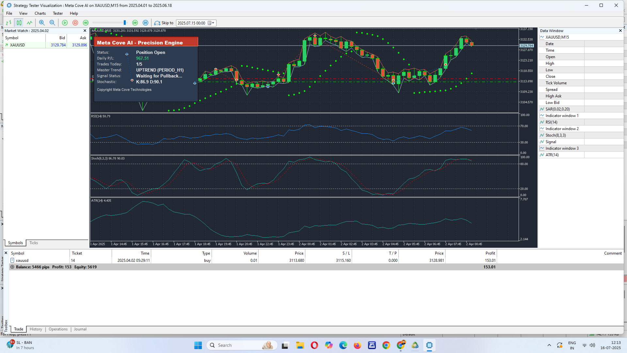Switch to the Symbols tab
The width and height of the screenshot is (627, 353).
tap(15, 243)
